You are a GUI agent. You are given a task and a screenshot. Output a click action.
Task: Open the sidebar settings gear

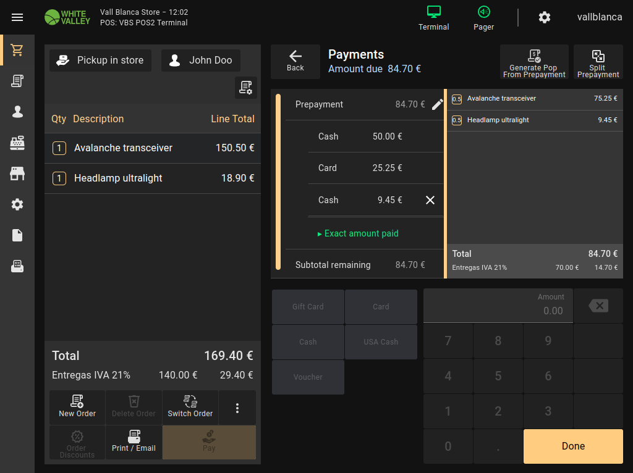[17, 204]
